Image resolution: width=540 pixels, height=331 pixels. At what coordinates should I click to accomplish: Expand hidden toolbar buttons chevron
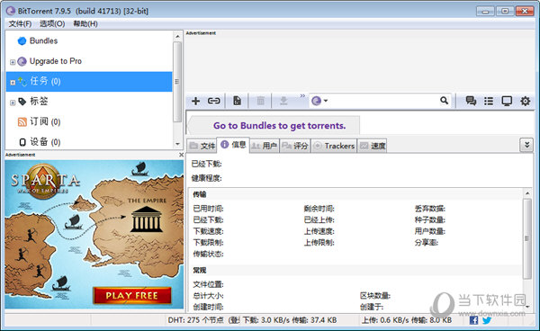(302, 95)
